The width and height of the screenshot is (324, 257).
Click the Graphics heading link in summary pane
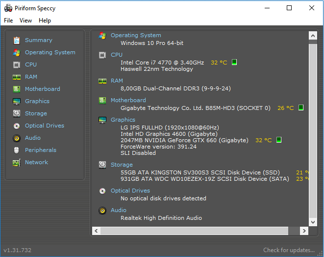123,120
